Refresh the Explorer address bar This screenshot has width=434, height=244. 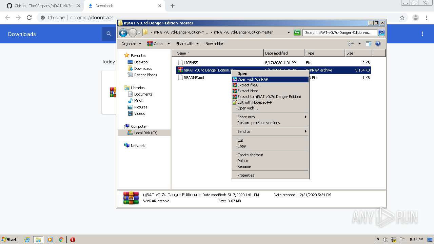pyautogui.click(x=297, y=33)
